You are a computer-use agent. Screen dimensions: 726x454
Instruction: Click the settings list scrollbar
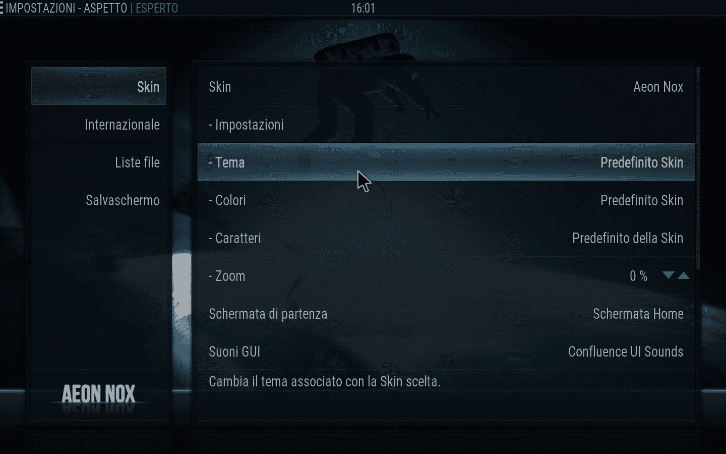pyautogui.click(x=698, y=167)
